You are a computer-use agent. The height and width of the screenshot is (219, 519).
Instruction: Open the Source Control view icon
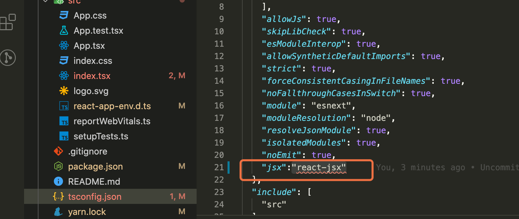click(x=8, y=58)
